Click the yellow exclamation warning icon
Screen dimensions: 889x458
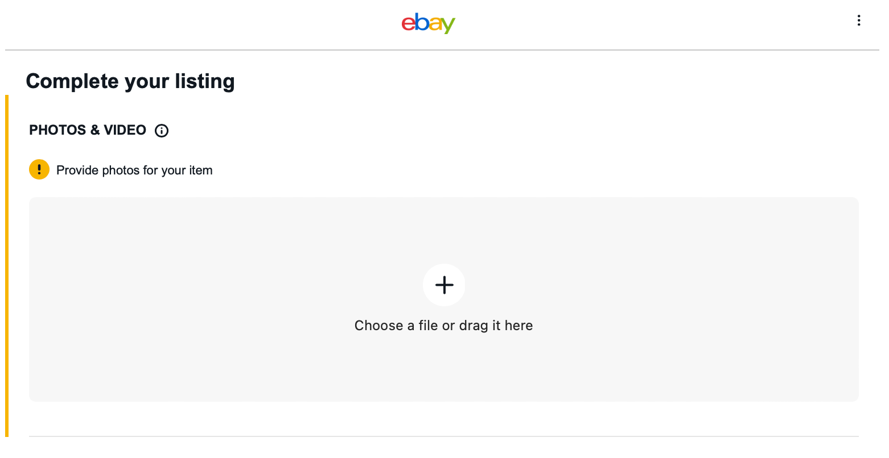tap(39, 169)
